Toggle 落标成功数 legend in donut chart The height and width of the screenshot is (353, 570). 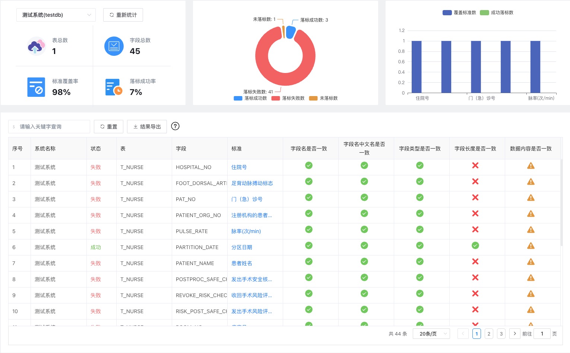250,98
